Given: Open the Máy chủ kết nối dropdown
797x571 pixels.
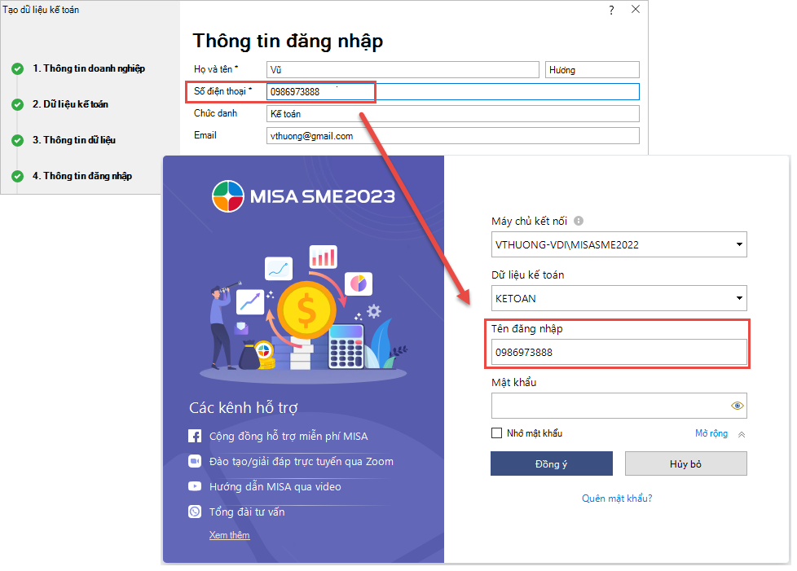Looking at the screenshot, I should click(x=738, y=244).
